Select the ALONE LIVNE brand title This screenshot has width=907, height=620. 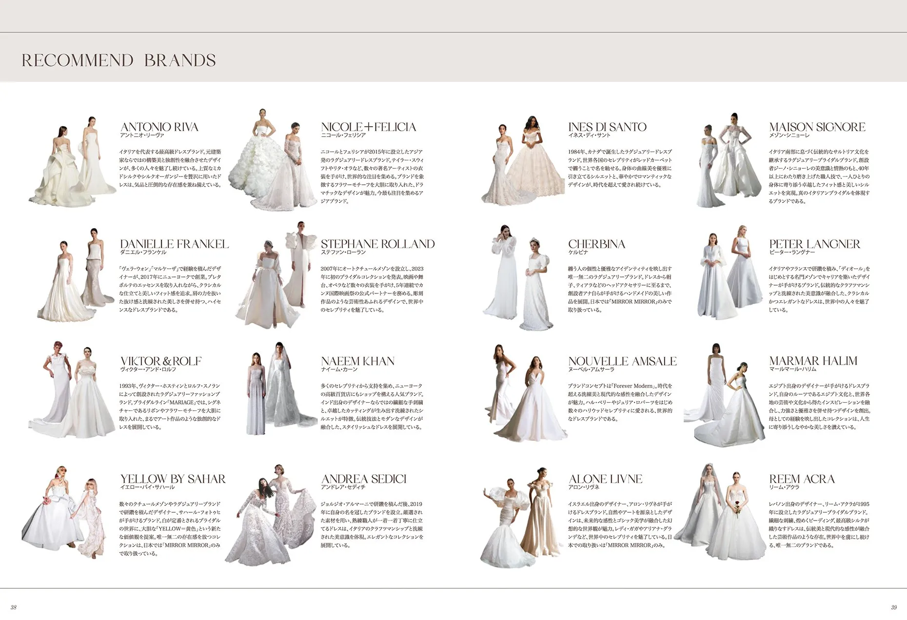click(x=605, y=479)
